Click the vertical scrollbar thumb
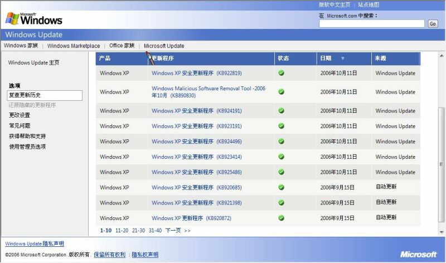 click(442, 164)
